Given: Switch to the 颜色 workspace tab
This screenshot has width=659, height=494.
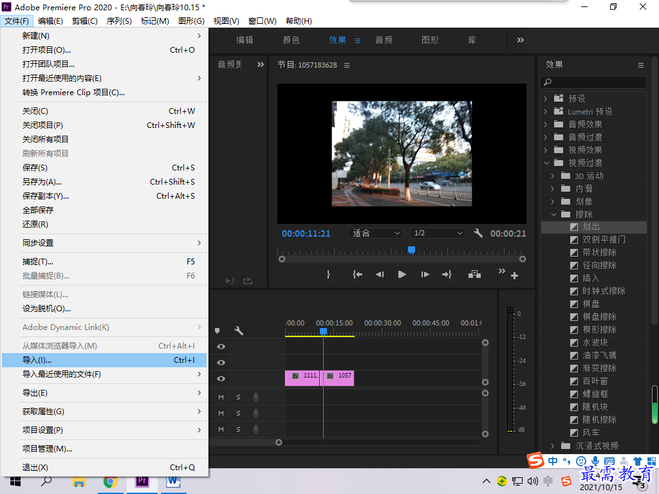Looking at the screenshot, I should (292, 40).
